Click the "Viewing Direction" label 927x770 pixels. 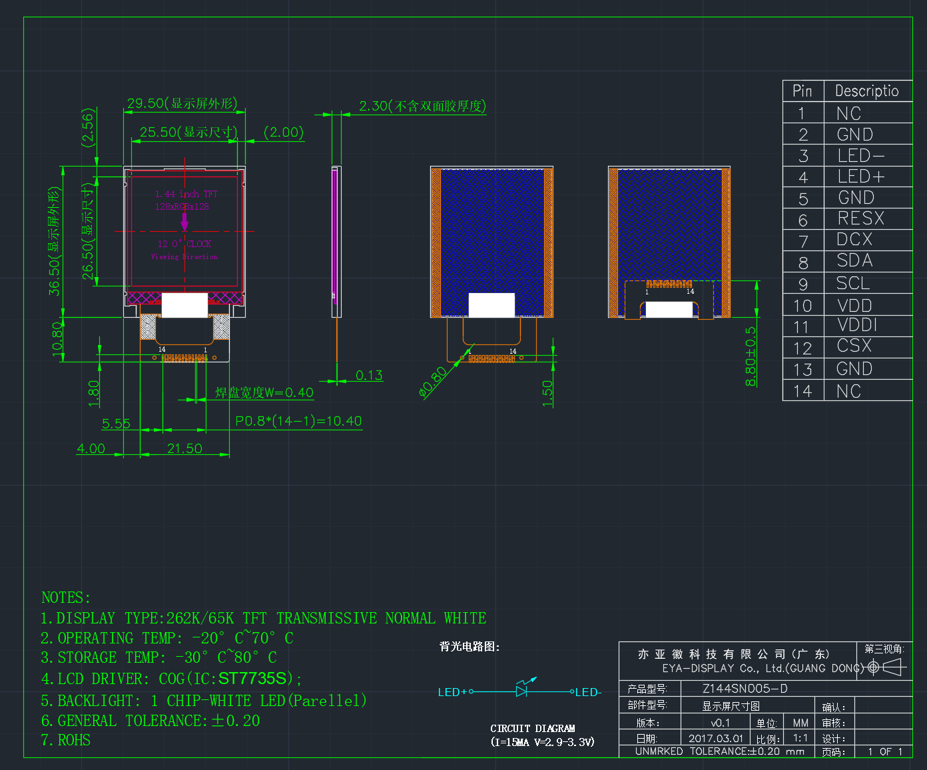coord(184,256)
